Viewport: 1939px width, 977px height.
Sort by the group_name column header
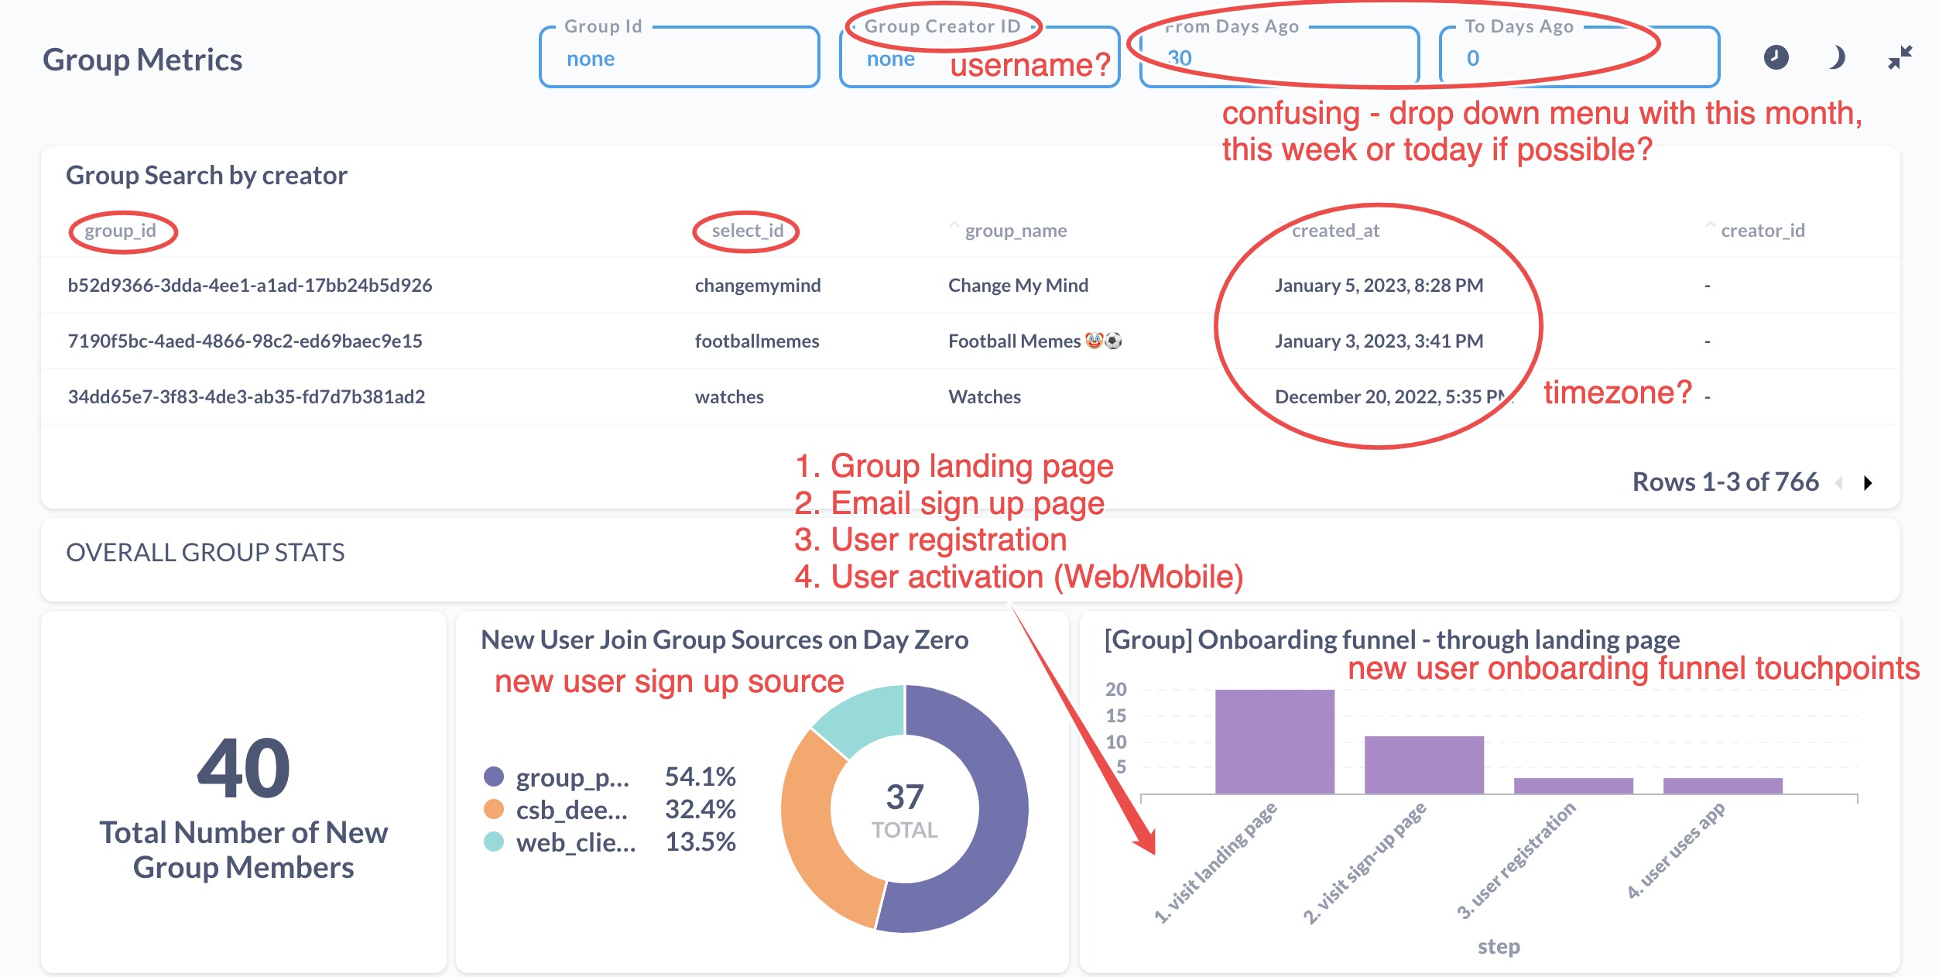(1015, 231)
